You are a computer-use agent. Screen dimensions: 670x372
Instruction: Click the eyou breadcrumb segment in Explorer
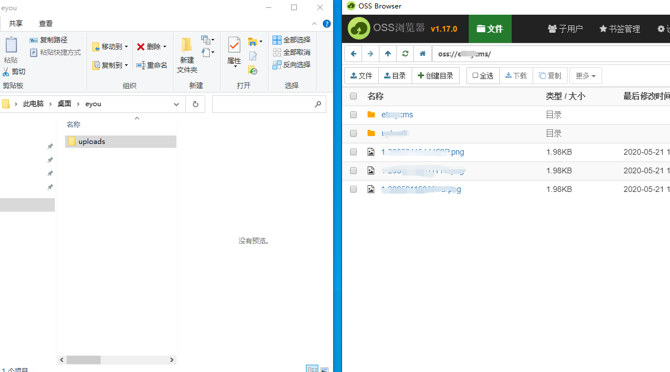pos(93,104)
